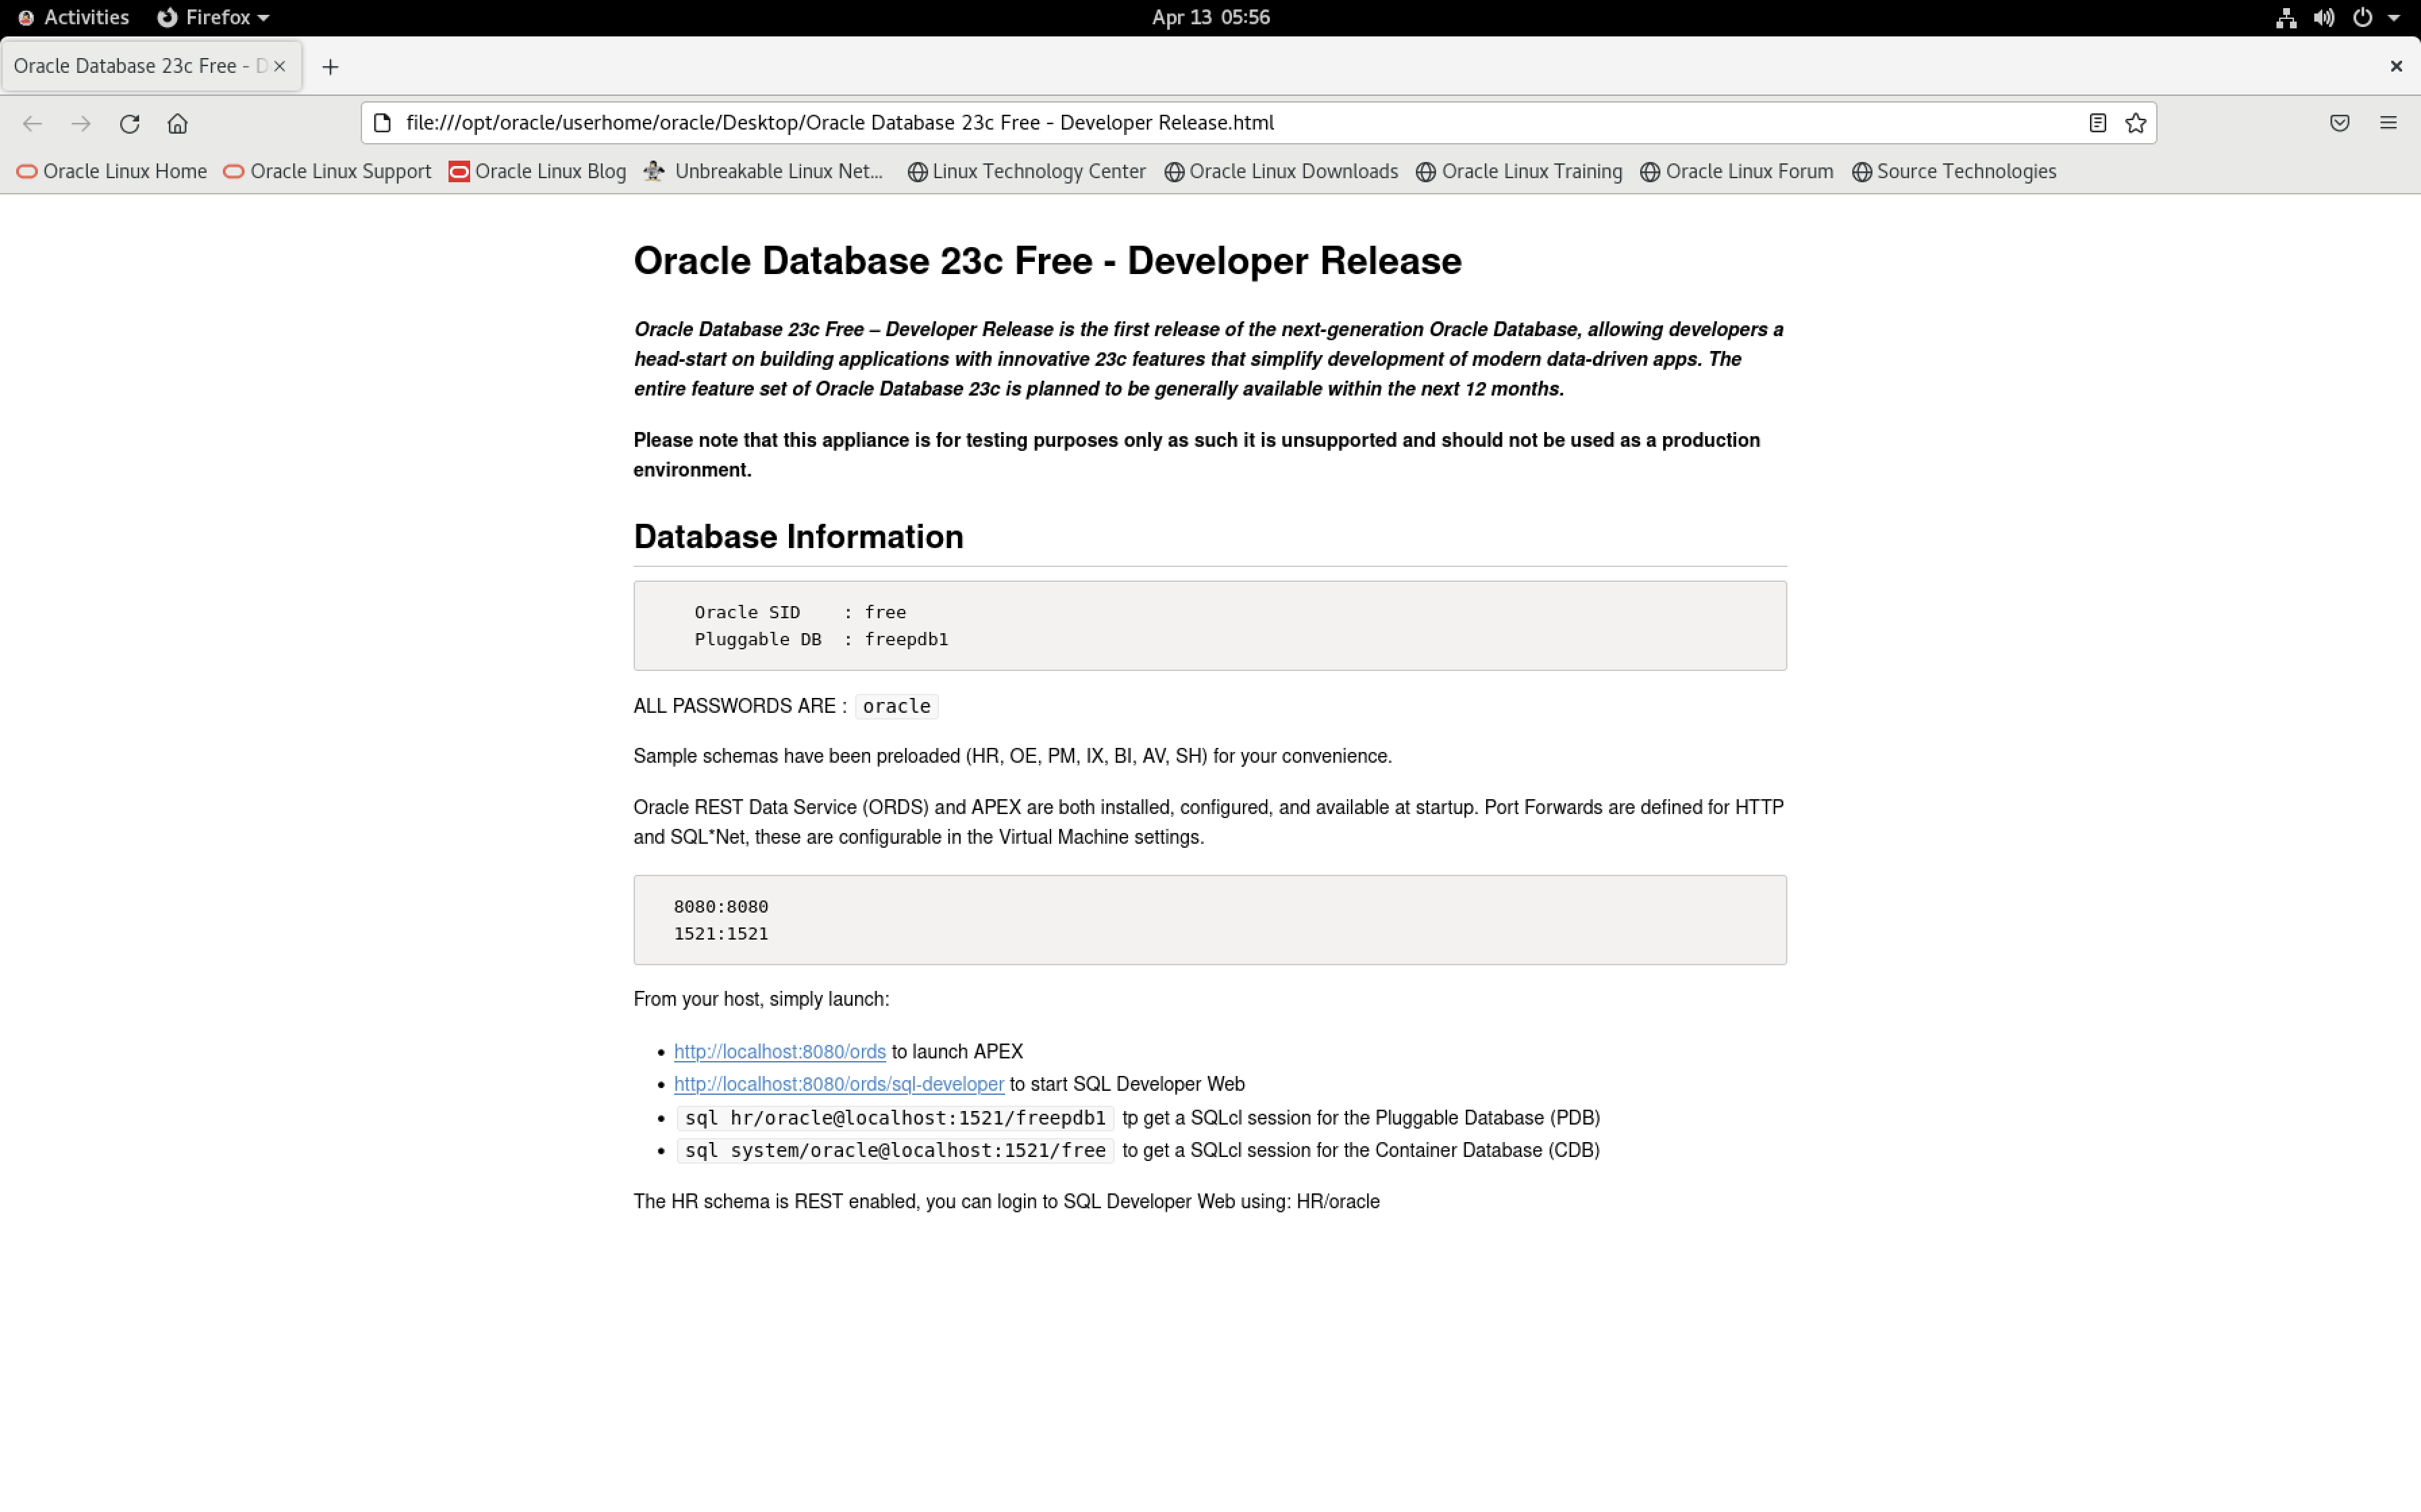
Task: Open Linux Technology Center bookmark
Action: [x=1026, y=171]
